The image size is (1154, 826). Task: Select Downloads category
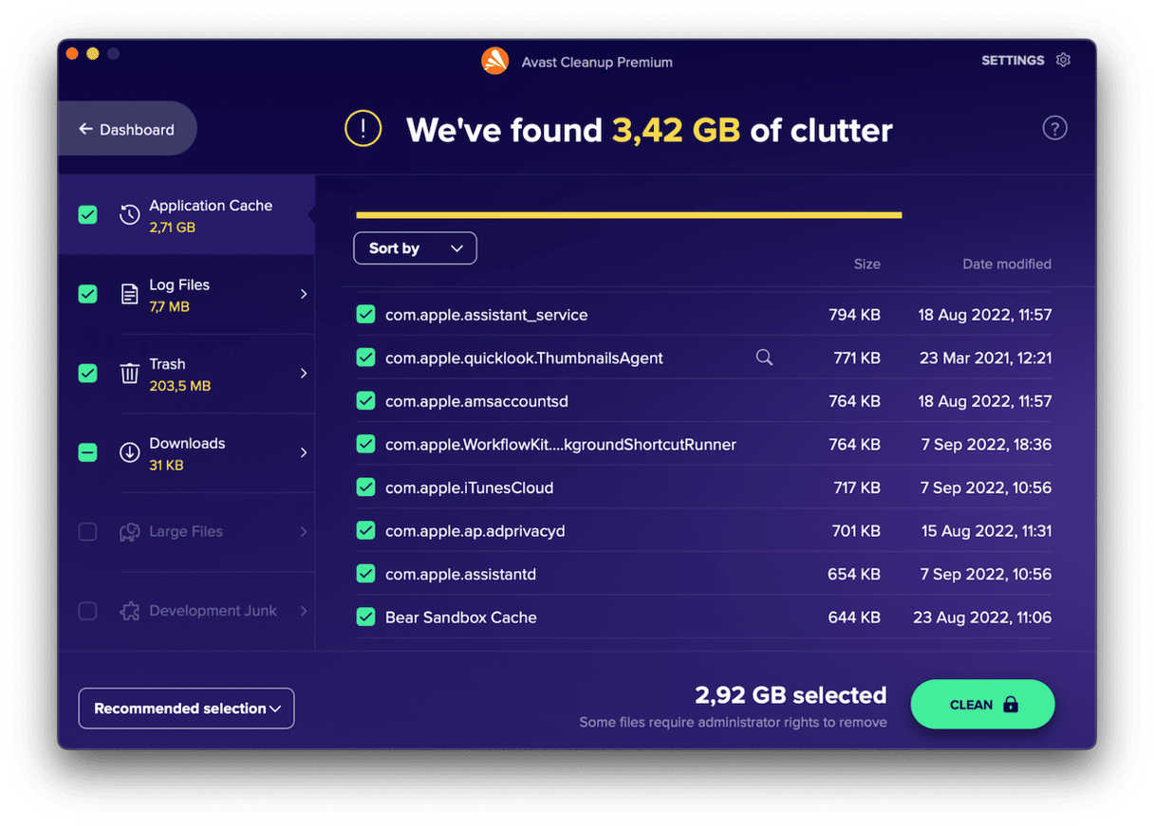tap(186, 453)
